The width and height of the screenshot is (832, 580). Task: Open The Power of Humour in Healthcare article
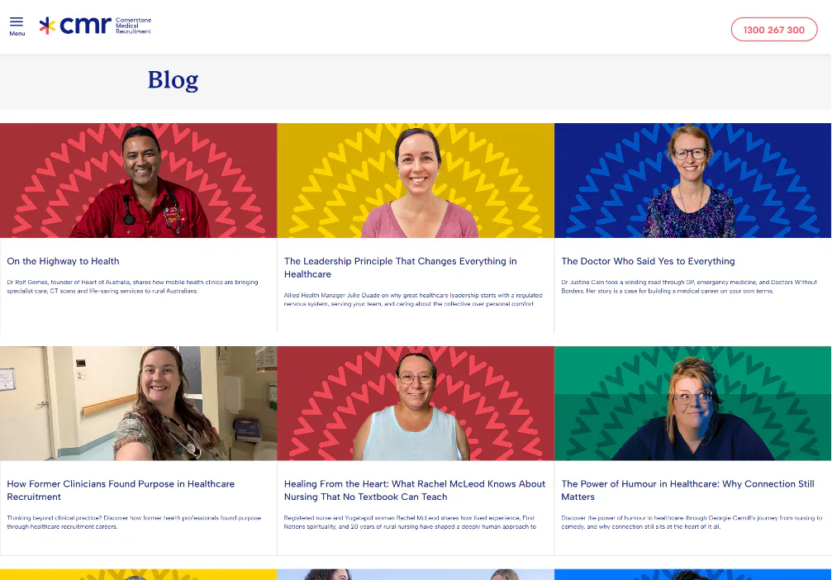tap(687, 490)
